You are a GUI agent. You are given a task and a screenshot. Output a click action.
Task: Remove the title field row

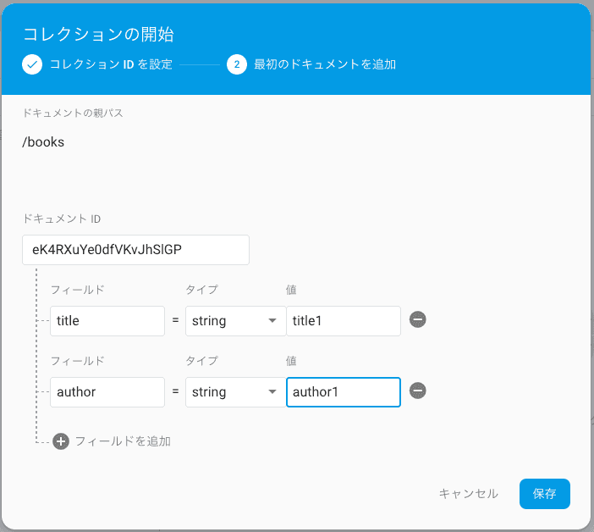[x=418, y=319]
